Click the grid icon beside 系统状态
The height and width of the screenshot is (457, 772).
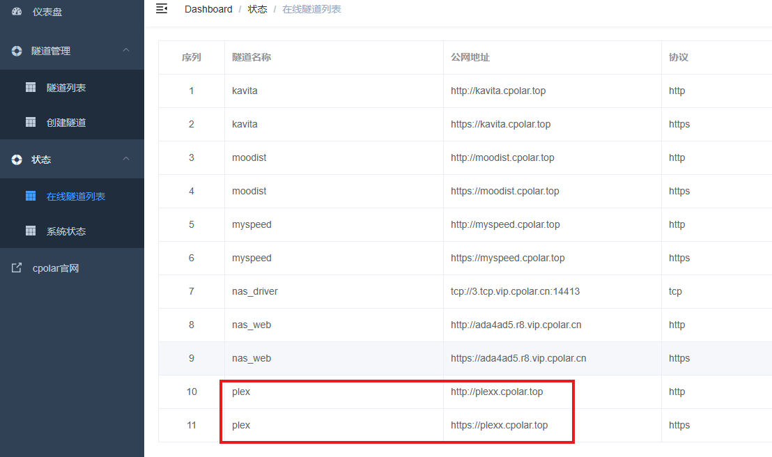click(31, 231)
